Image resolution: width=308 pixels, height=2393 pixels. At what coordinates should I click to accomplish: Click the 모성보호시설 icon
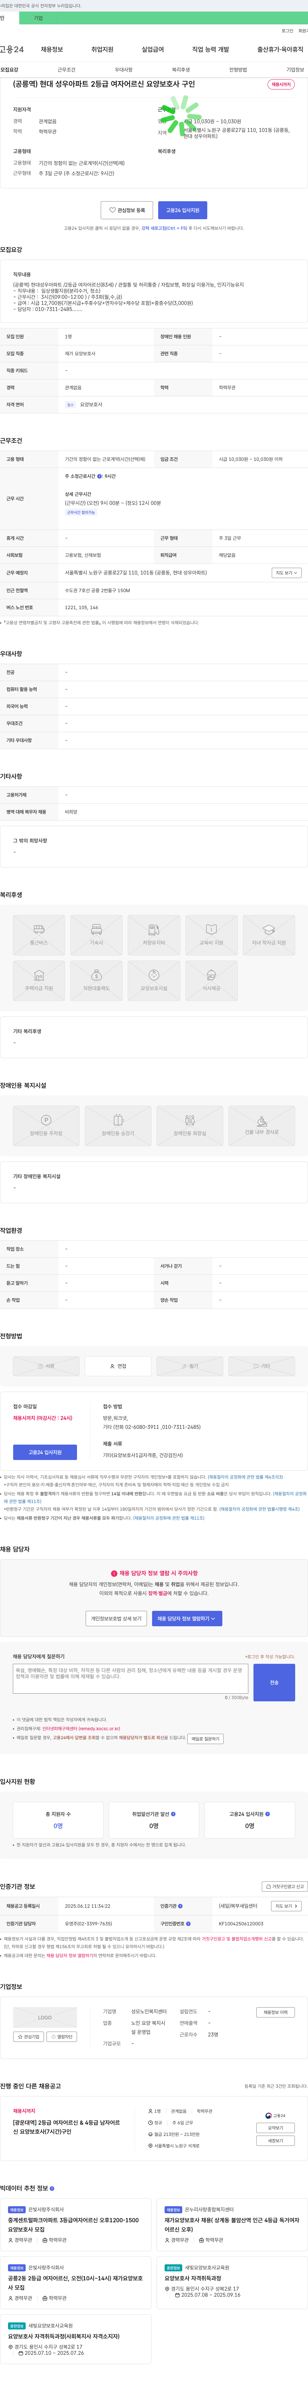(x=154, y=981)
